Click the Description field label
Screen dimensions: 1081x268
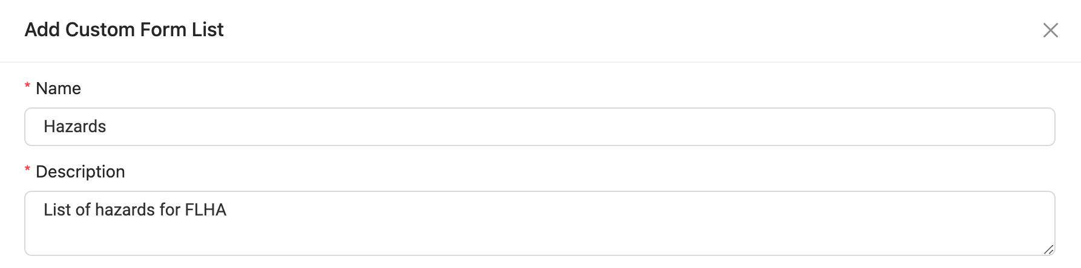80,171
